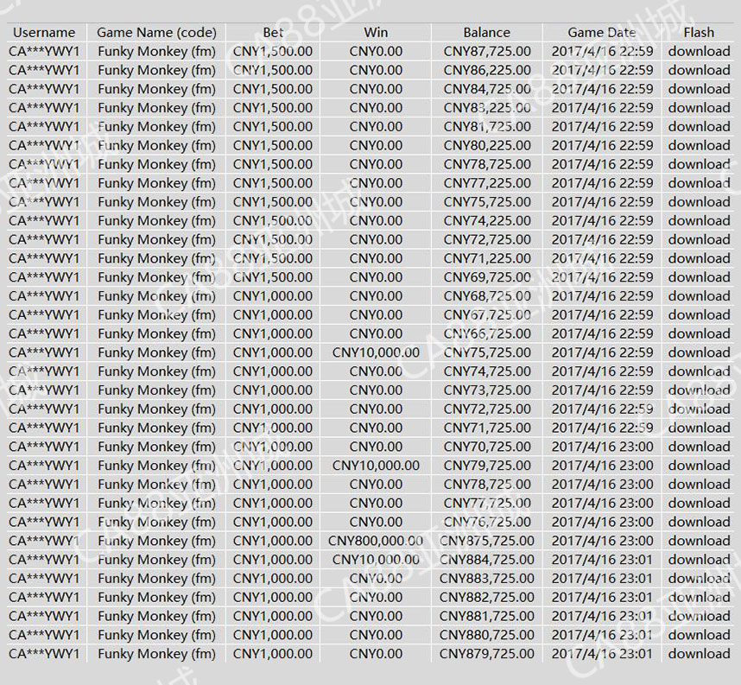Download flash for the CNY80,225.00 balance row

coord(699,145)
